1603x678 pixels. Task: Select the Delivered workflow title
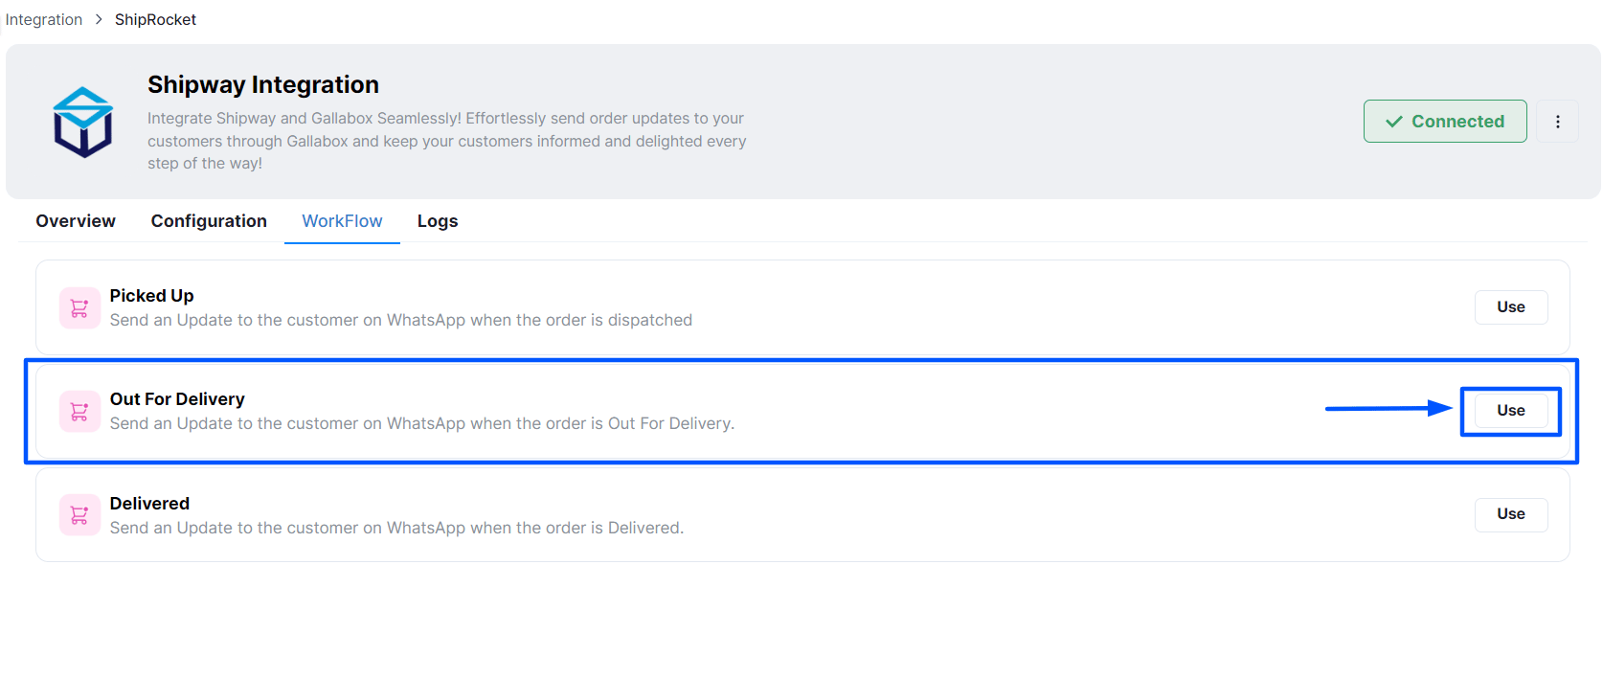(x=149, y=504)
